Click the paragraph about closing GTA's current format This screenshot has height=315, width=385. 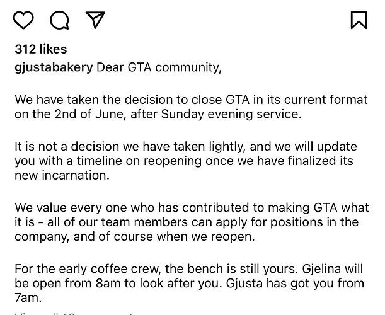coord(192,107)
